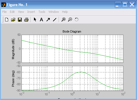Select the Insert Line tool
137x100 pixels.
point(55,20)
